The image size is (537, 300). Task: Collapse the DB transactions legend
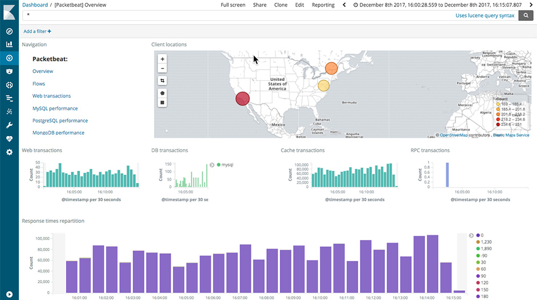(x=212, y=165)
